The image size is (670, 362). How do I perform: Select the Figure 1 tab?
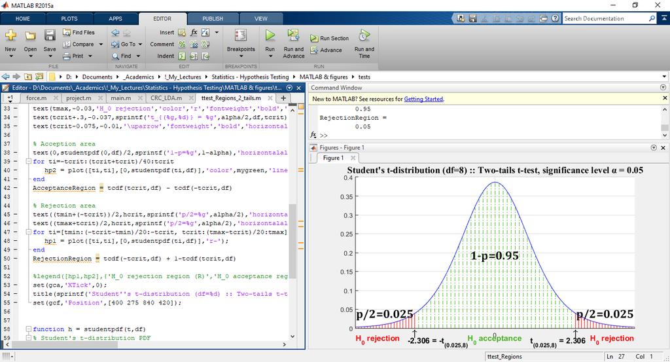[x=333, y=158]
